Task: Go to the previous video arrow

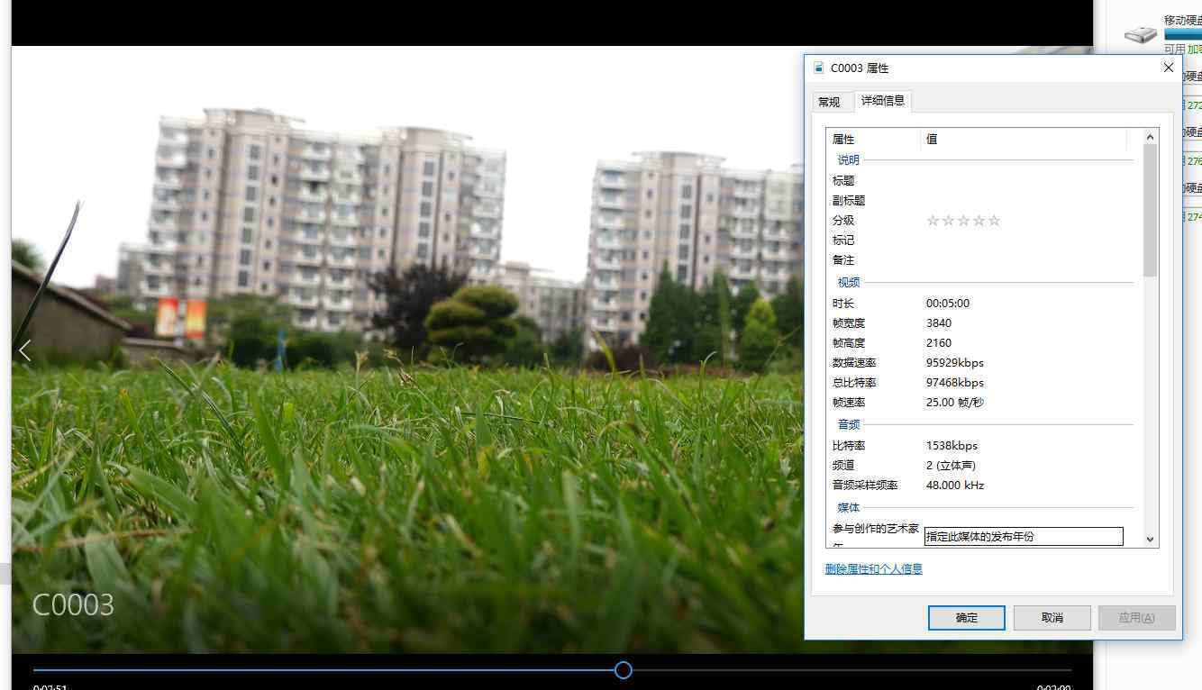Action: tap(25, 350)
